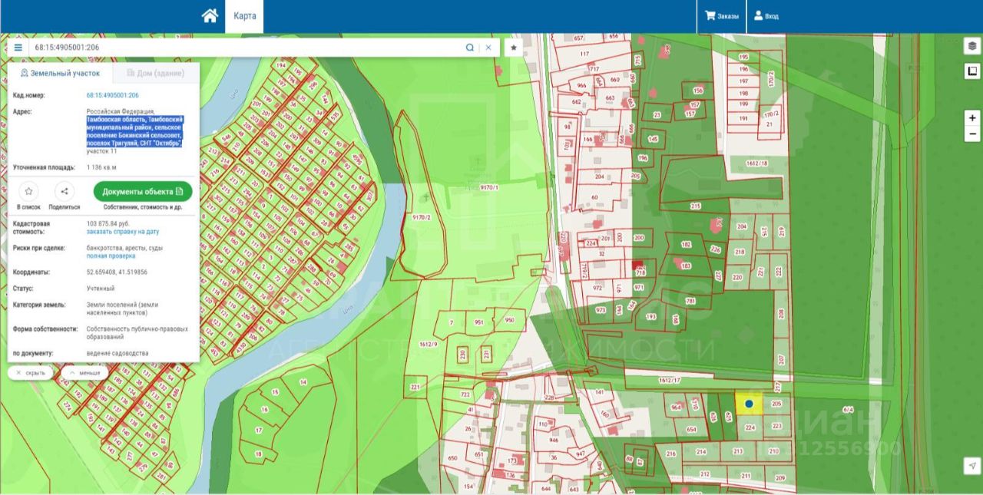Zoom out on the map
This screenshot has width=983, height=495.
[972, 134]
